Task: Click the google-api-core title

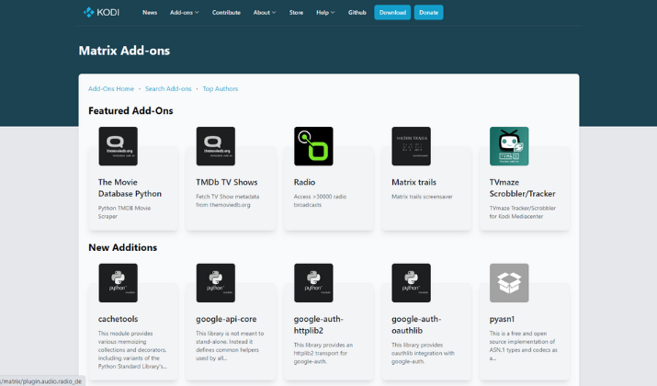Action: coord(226,319)
